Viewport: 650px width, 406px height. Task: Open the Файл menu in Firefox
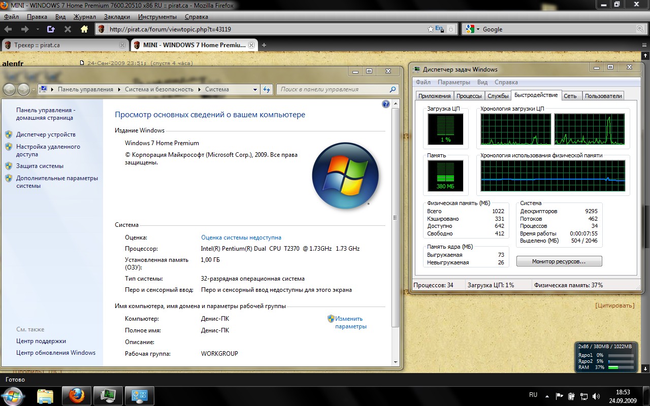[11, 17]
